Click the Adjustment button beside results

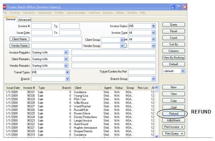click(x=173, y=120)
